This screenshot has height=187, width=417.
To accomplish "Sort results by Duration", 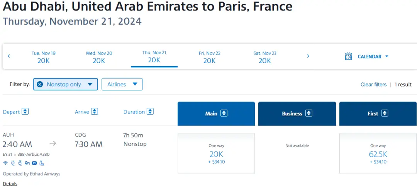I will pos(150,112).
